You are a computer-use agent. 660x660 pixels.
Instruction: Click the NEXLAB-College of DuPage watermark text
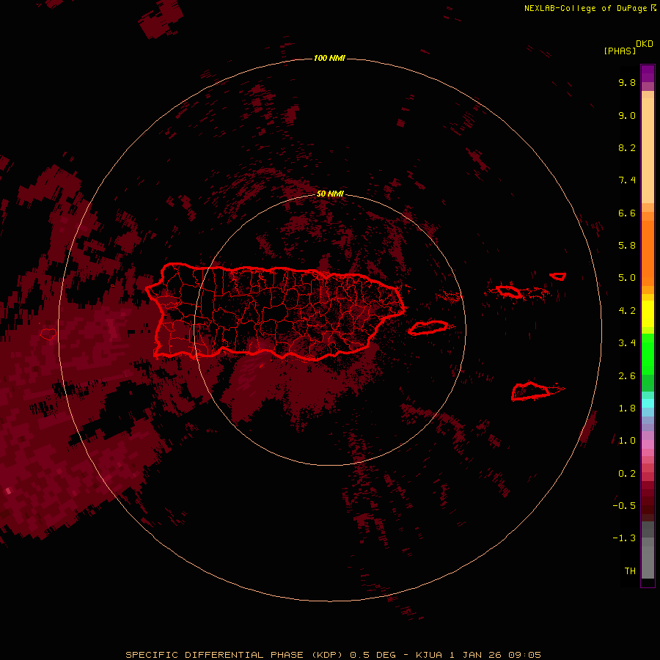point(590,8)
